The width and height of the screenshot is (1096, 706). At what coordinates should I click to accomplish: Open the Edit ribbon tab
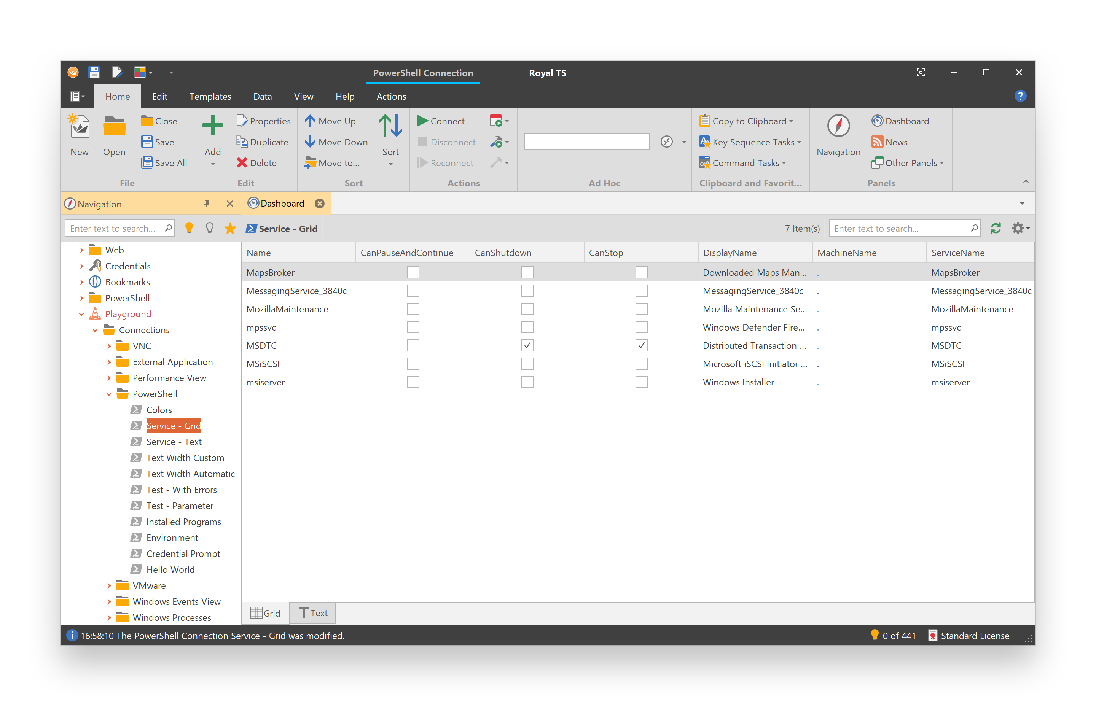pyautogui.click(x=159, y=96)
